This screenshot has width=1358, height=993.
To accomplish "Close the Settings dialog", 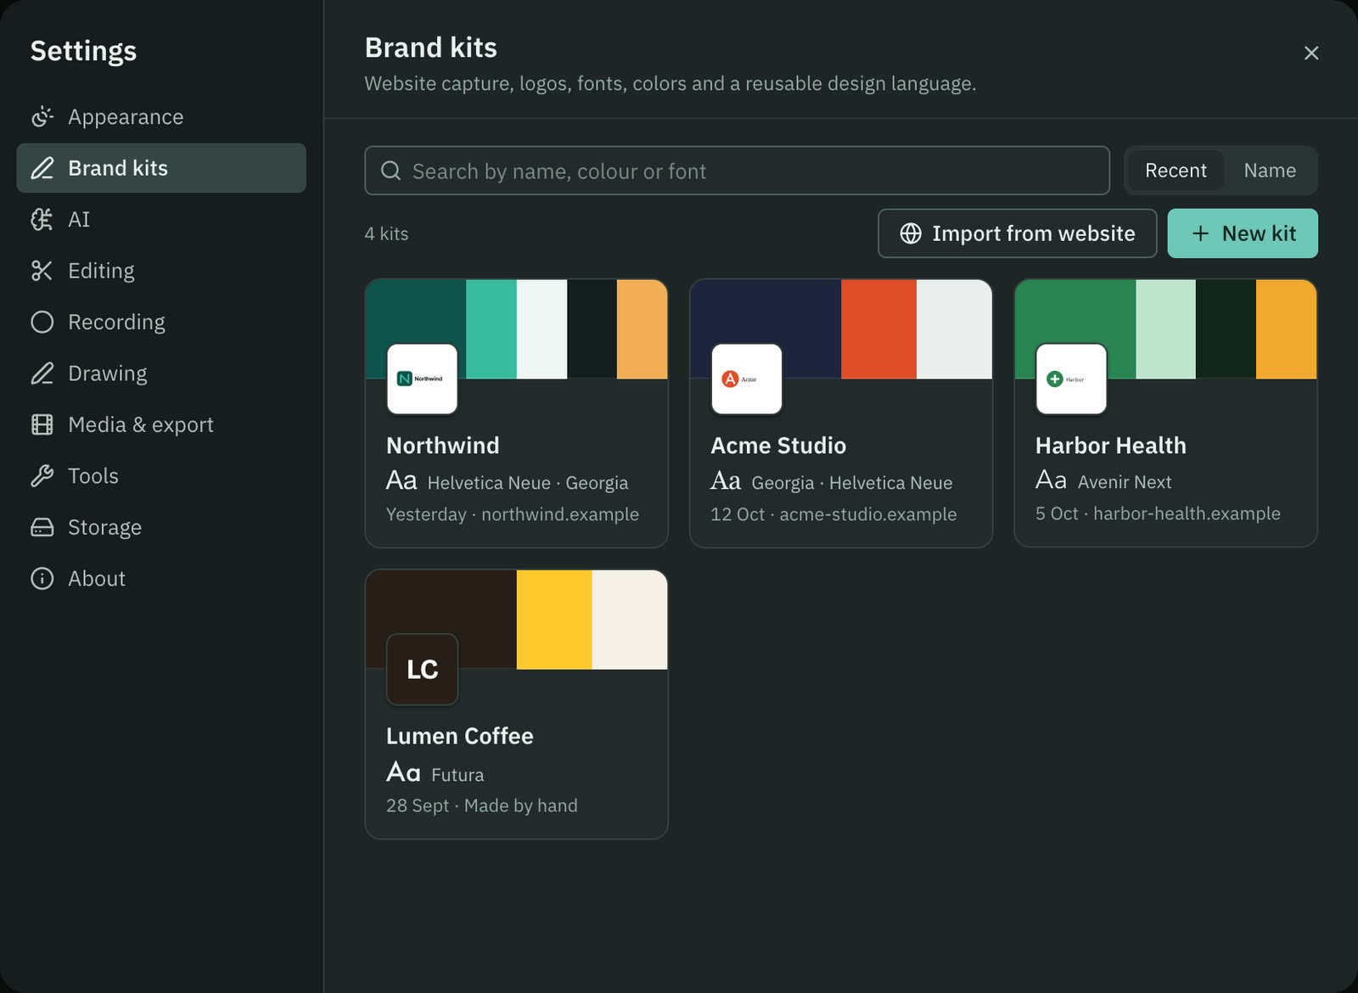I will 1311,53.
